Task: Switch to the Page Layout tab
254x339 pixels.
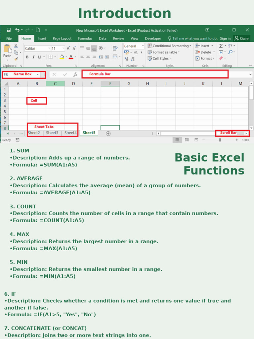Action: [x=62, y=38]
